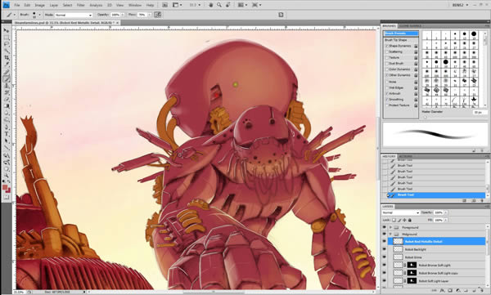Screen dimensions: 491x295
Task: Select the Zoom tool in application bar
Action: (219, 5)
